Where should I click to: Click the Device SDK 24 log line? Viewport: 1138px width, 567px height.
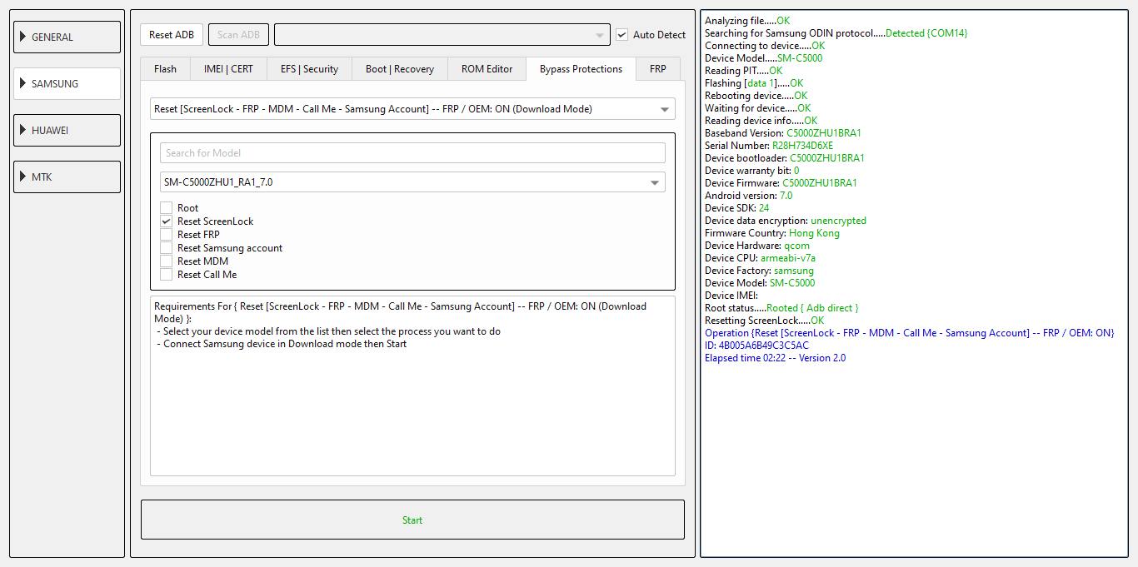pyautogui.click(x=736, y=208)
